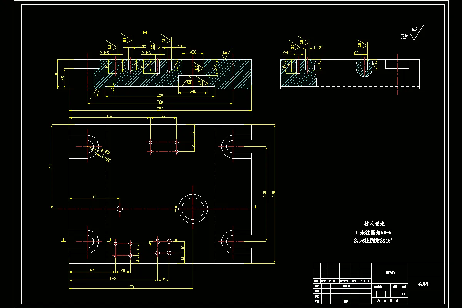
Task: Click the 115 vertical dimension
Action: point(51,167)
